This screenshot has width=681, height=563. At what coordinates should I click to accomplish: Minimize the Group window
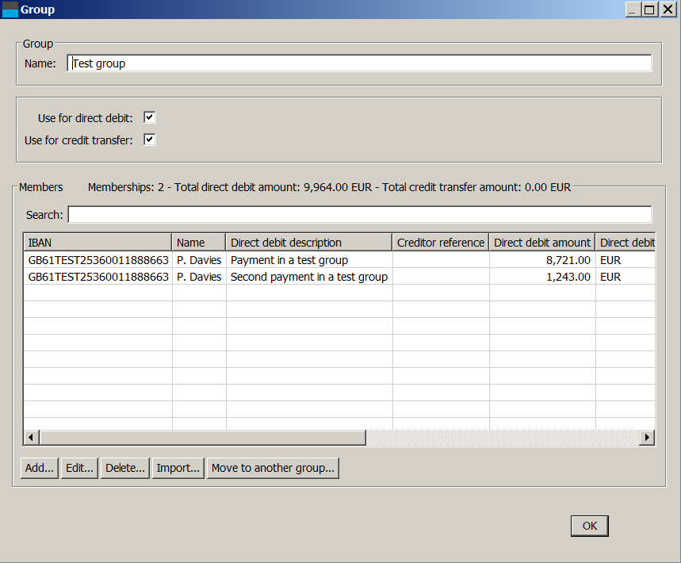(x=633, y=10)
